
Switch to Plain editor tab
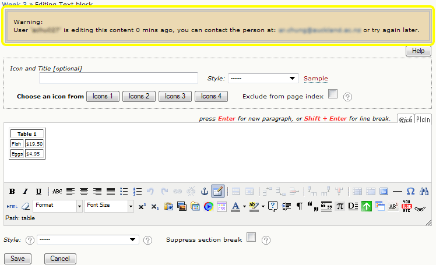[423, 119]
